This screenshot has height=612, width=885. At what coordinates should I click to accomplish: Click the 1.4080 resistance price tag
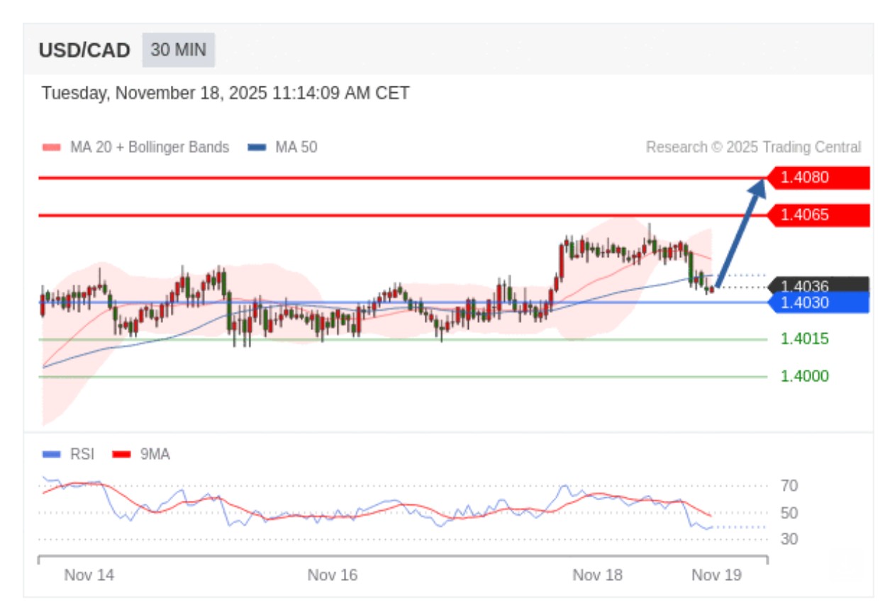pyautogui.click(x=819, y=177)
